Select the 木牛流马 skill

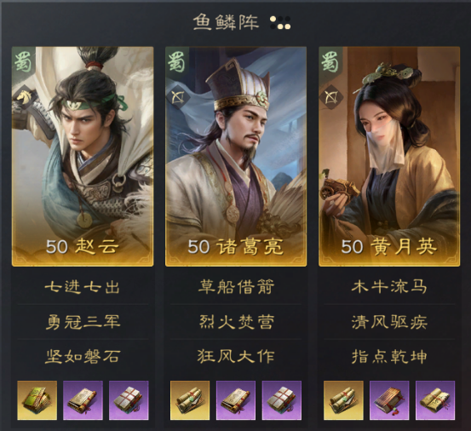(x=389, y=287)
